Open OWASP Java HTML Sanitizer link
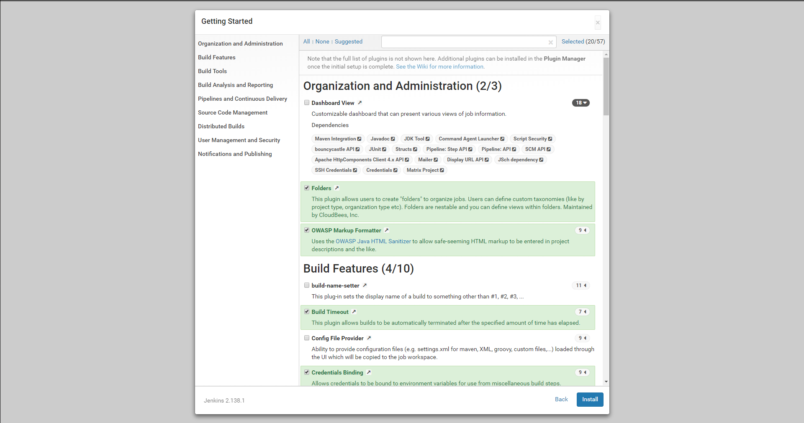The height and width of the screenshot is (423, 804). pyautogui.click(x=373, y=241)
